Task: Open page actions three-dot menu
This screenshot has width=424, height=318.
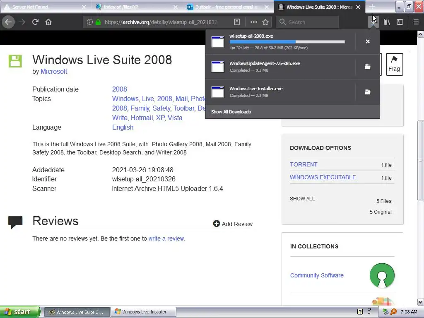Action: [x=254, y=22]
